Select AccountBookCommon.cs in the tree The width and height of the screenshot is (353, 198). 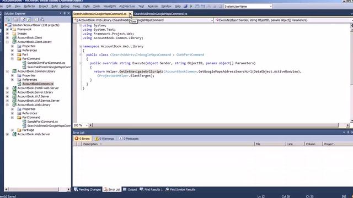tap(38, 84)
